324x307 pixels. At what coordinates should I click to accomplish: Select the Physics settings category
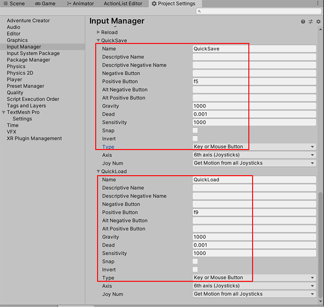tap(16, 66)
